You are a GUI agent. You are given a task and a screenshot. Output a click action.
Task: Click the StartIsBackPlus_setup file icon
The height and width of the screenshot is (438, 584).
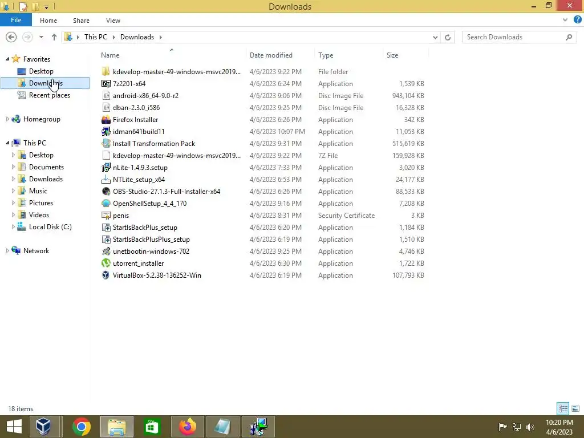[106, 227]
